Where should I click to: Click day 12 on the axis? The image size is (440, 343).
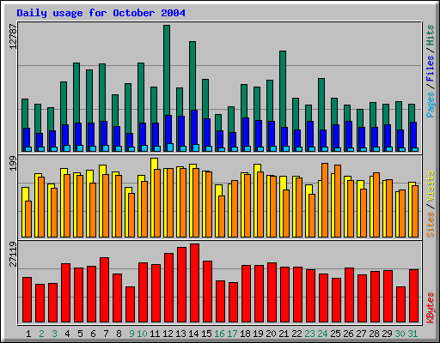168,334
